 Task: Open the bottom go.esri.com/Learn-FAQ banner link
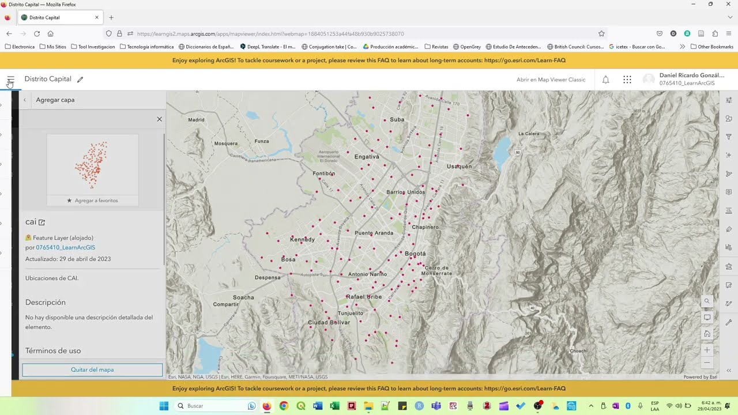(525, 388)
